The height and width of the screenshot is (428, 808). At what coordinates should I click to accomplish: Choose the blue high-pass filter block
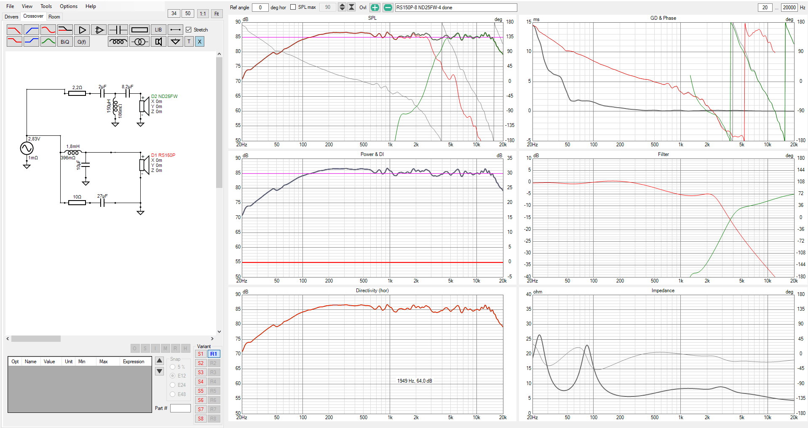31,30
